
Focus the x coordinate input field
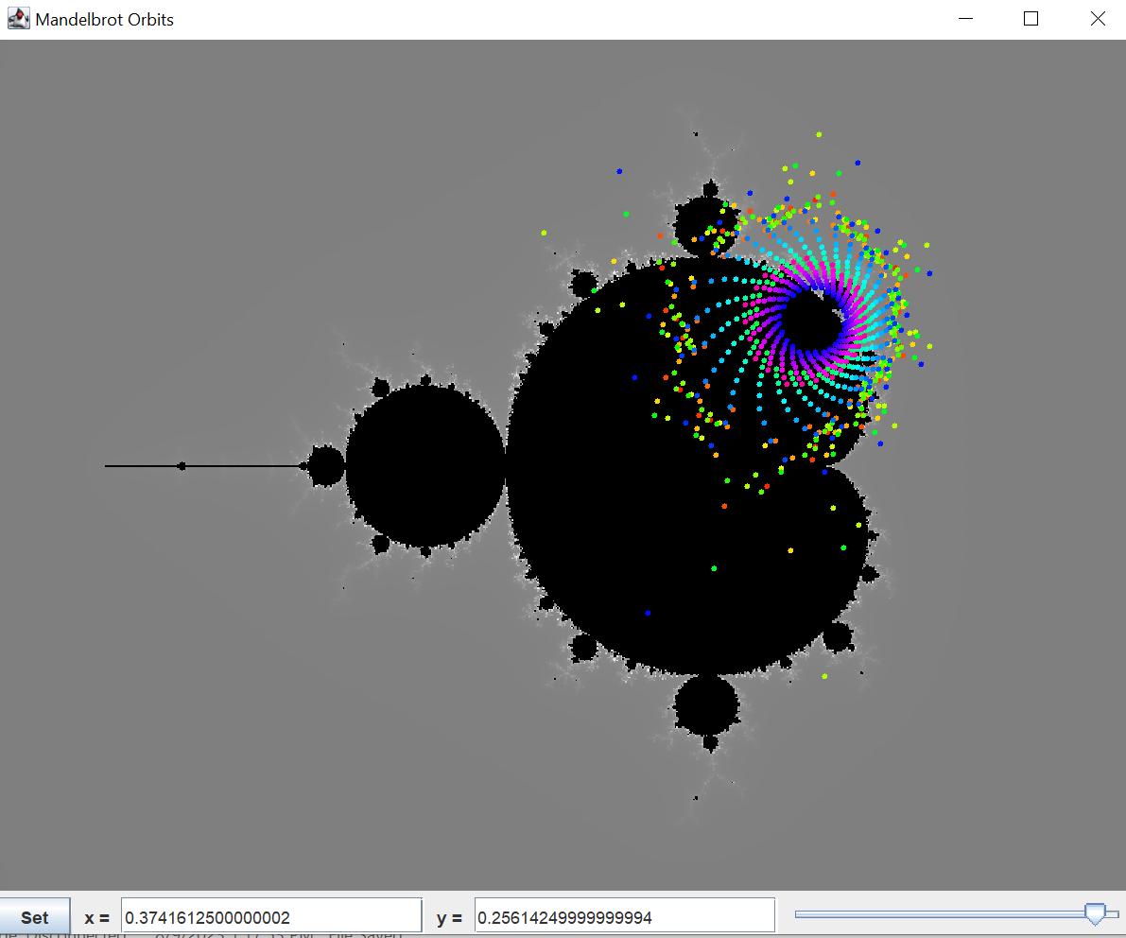pos(271,917)
